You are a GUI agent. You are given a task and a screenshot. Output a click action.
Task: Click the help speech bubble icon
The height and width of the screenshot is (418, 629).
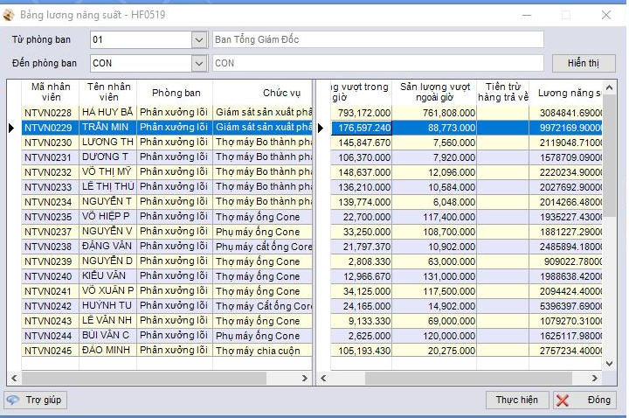coord(13,400)
